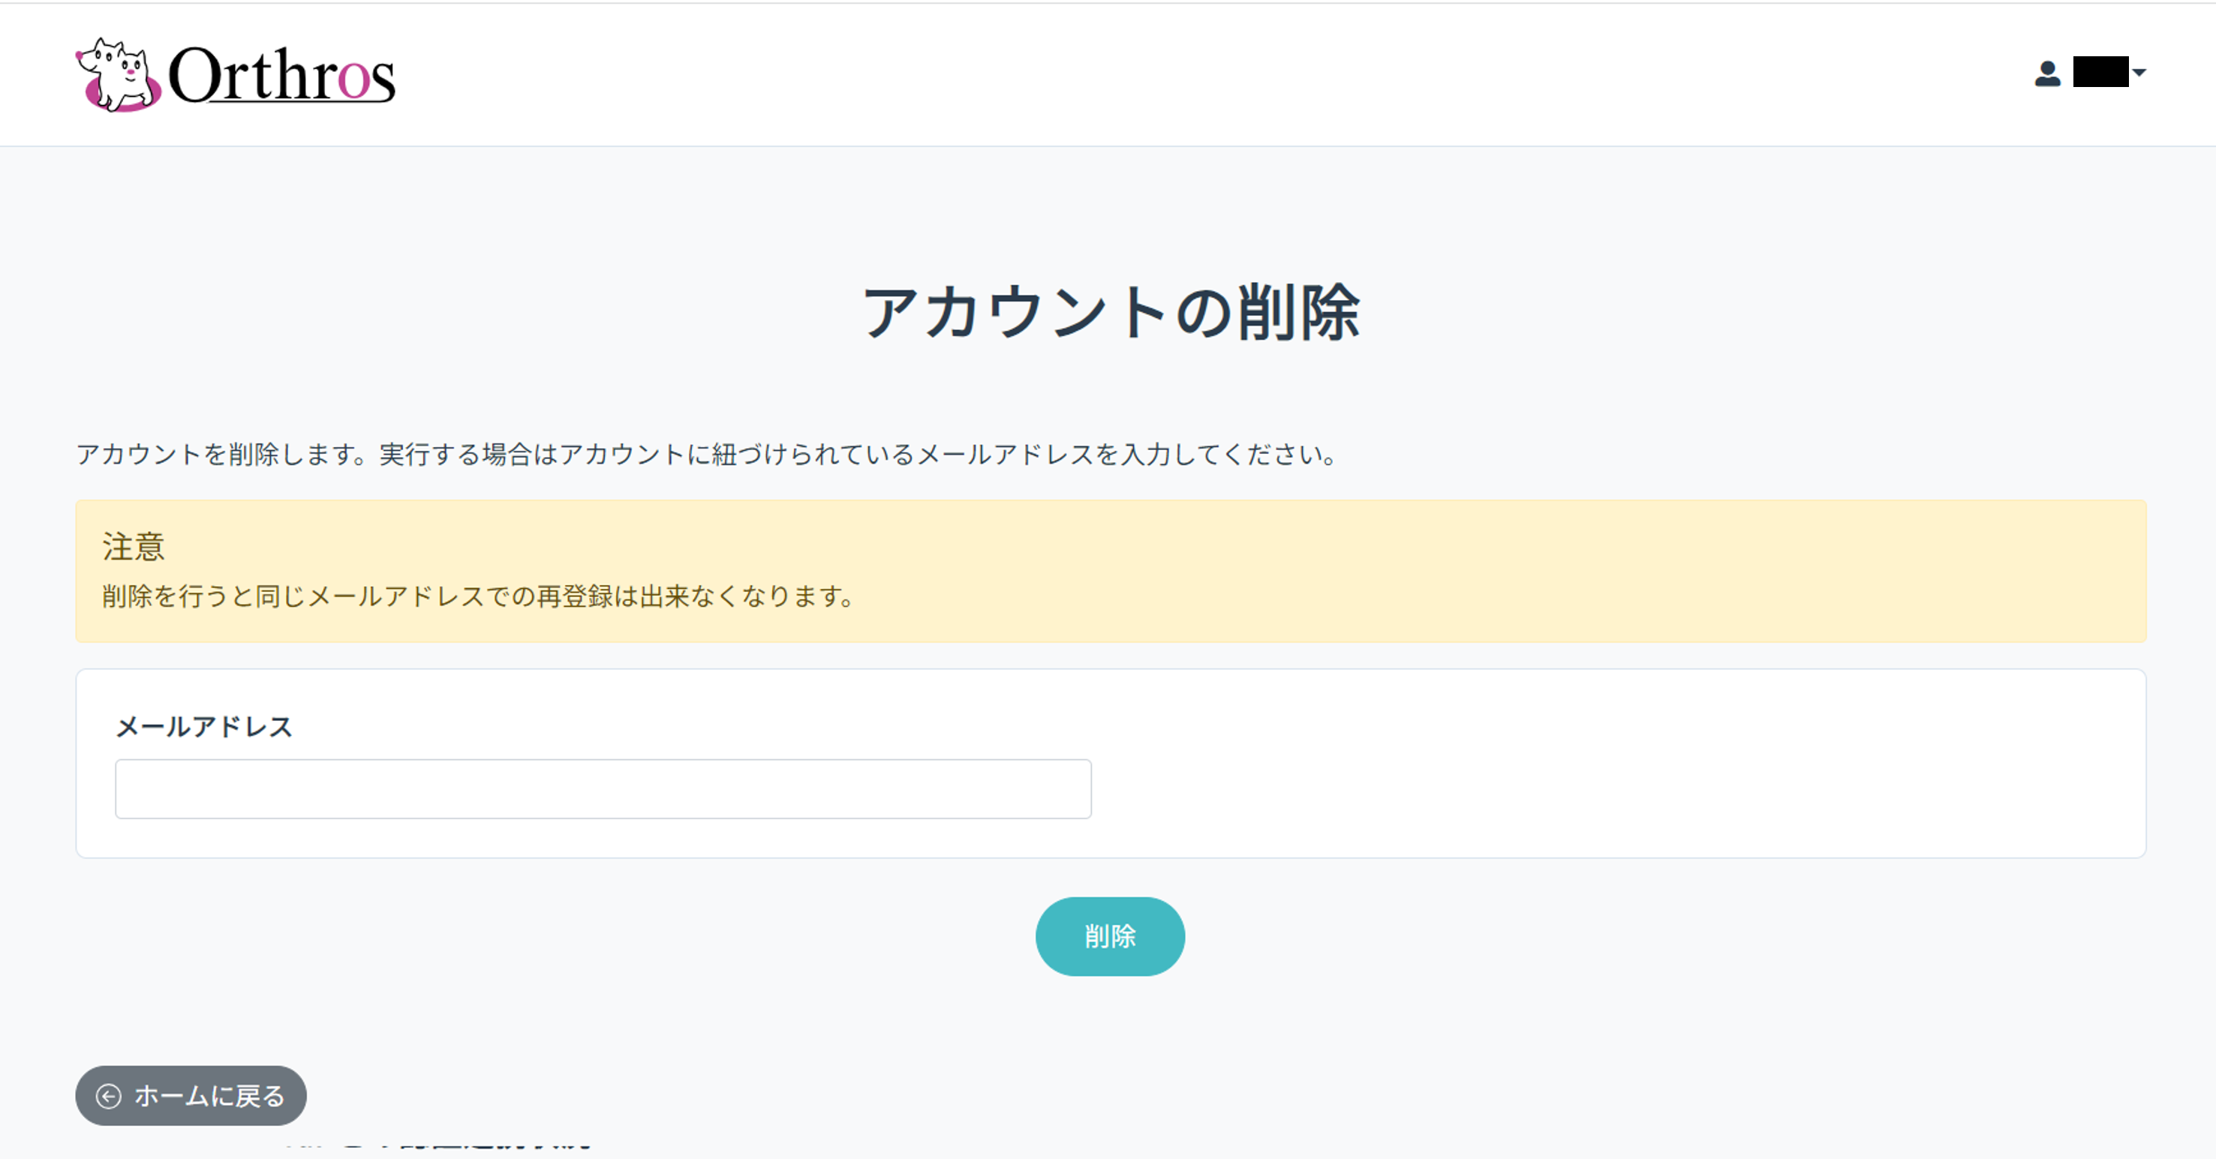Click the white email form card
The height and width of the screenshot is (1159, 2216).
1617,765
